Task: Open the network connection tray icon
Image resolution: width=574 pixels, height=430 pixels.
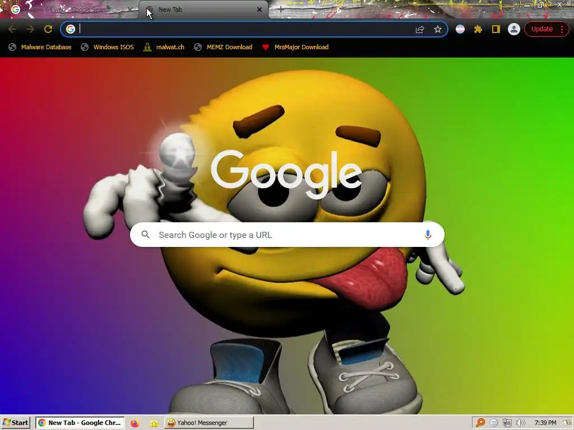Action: [507, 423]
